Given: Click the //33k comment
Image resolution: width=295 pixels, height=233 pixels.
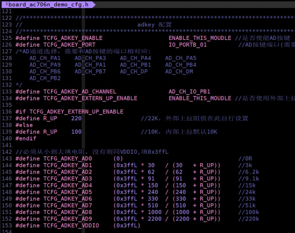Looking at the screenshot, I should (x=247, y=199).
